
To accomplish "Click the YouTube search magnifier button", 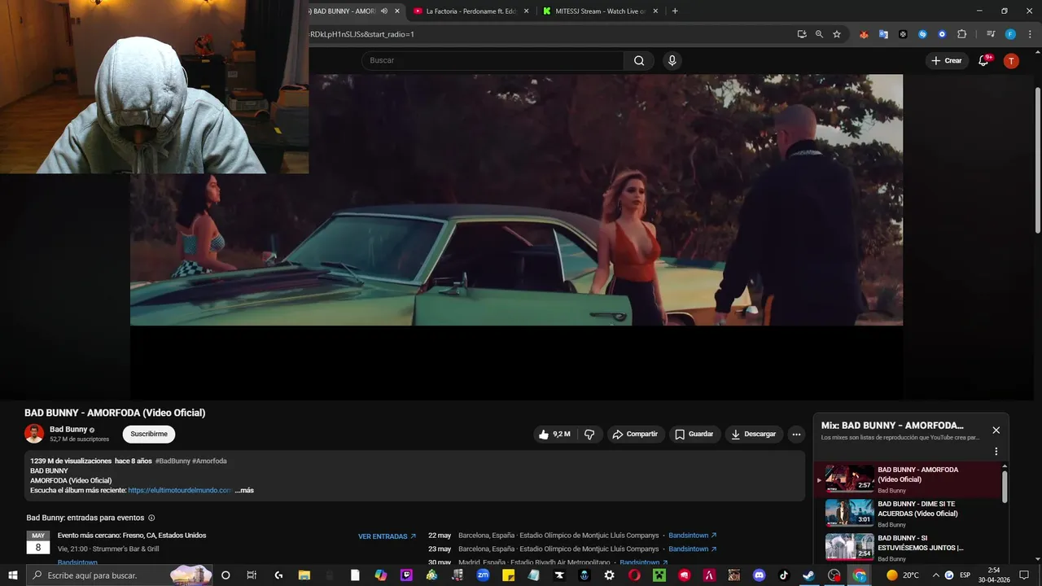I will pos(639,60).
